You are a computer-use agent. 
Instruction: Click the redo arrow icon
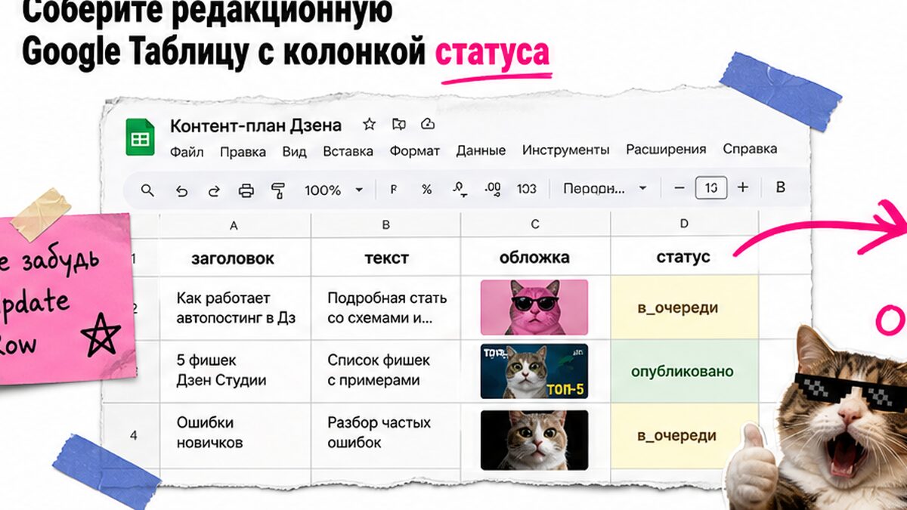[214, 190]
